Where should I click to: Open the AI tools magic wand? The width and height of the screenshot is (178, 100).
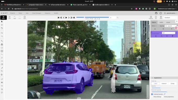pos(2,41)
